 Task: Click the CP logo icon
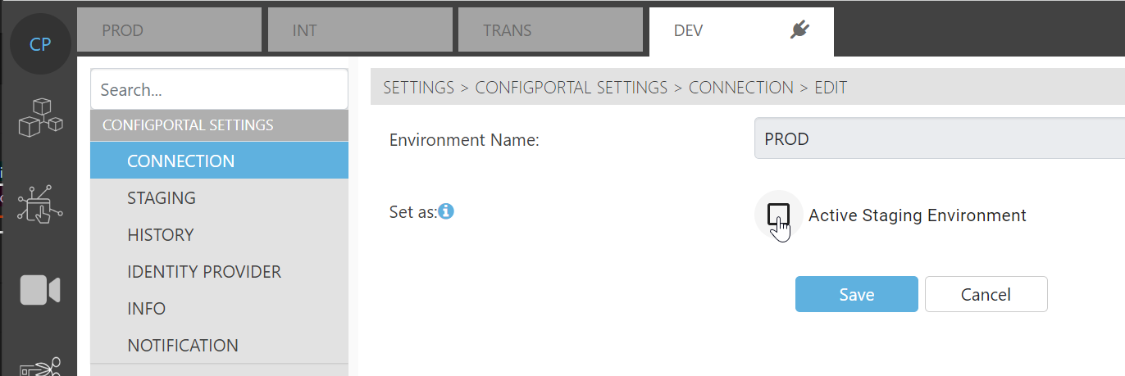tap(40, 44)
